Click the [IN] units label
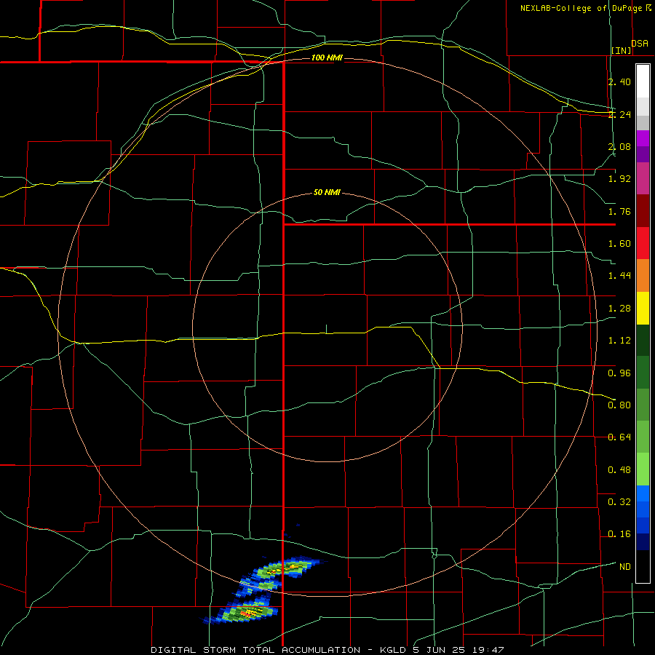Image resolution: width=655 pixels, height=655 pixels. click(622, 50)
